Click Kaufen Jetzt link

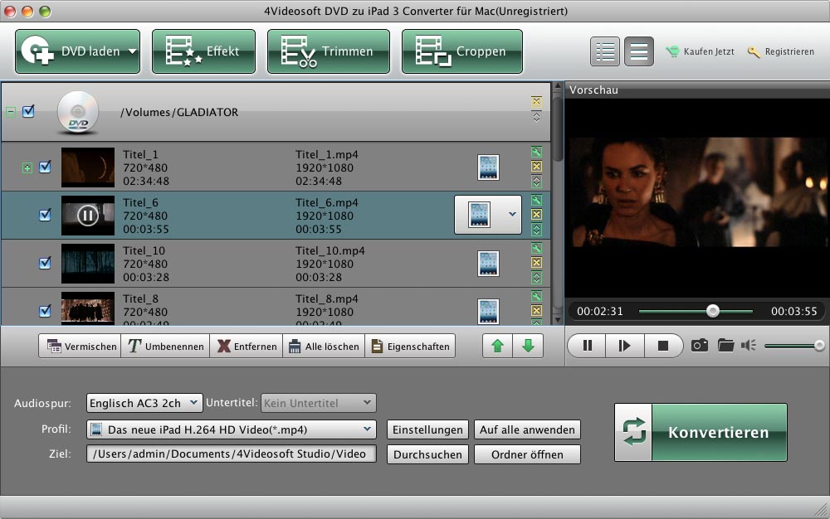pos(701,51)
